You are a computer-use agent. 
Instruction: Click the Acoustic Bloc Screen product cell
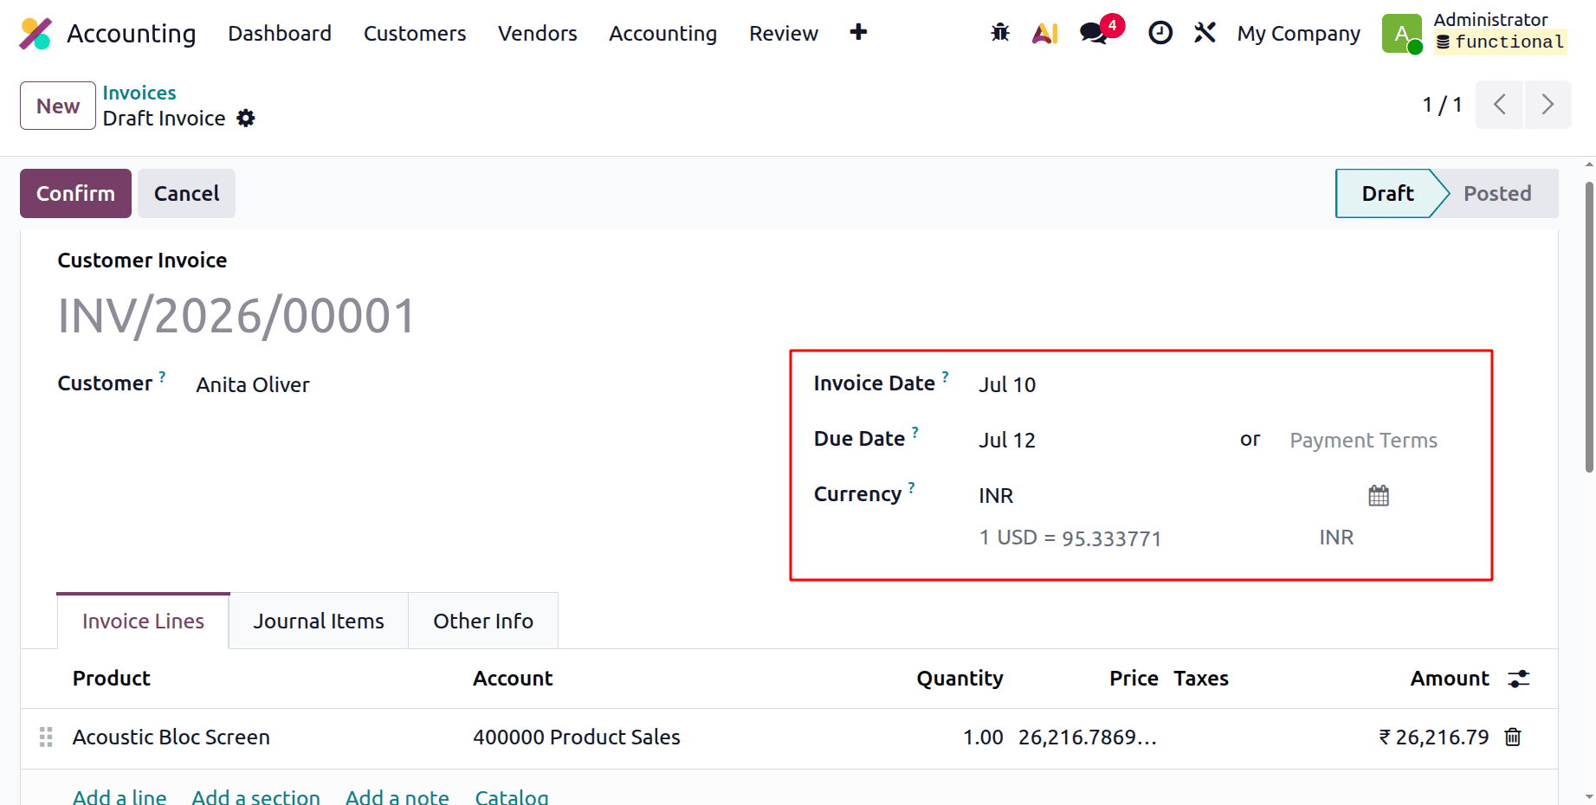[x=171, y=737]
